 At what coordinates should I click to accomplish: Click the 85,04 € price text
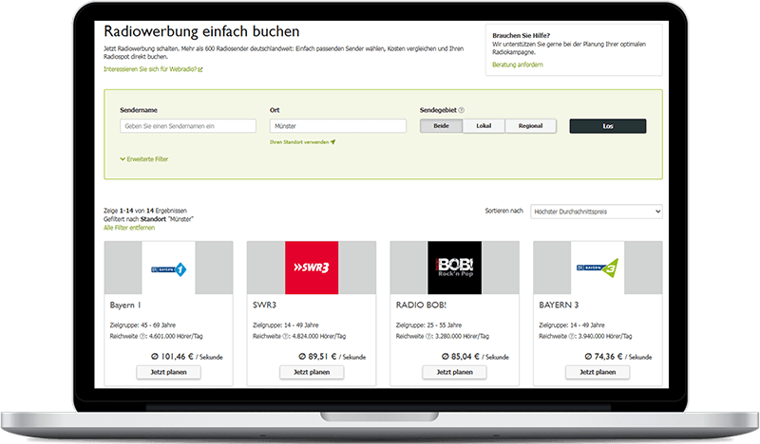[465, 357]
